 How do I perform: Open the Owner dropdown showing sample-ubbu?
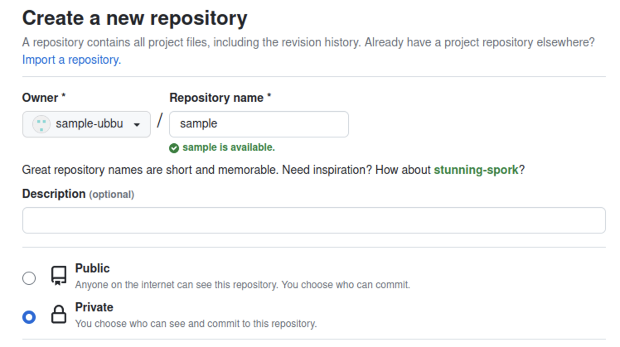point(86,124)
